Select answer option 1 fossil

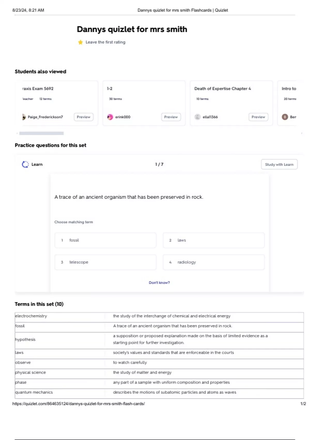(105, 240)
